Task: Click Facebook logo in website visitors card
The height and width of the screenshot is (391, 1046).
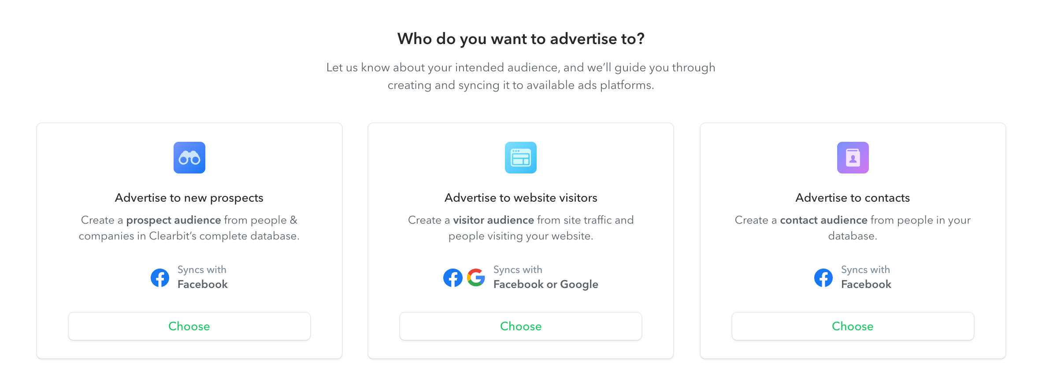Action: 453,278
